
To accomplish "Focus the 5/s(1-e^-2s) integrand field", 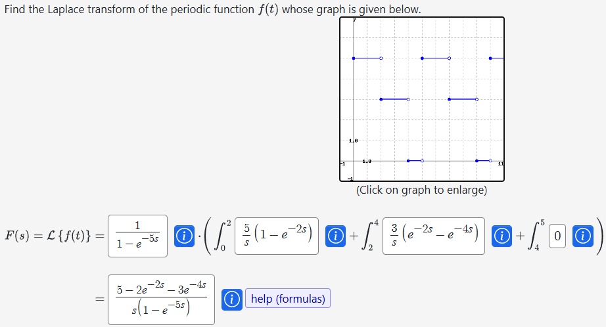I will pyautogui.click(x=277, y=236).
